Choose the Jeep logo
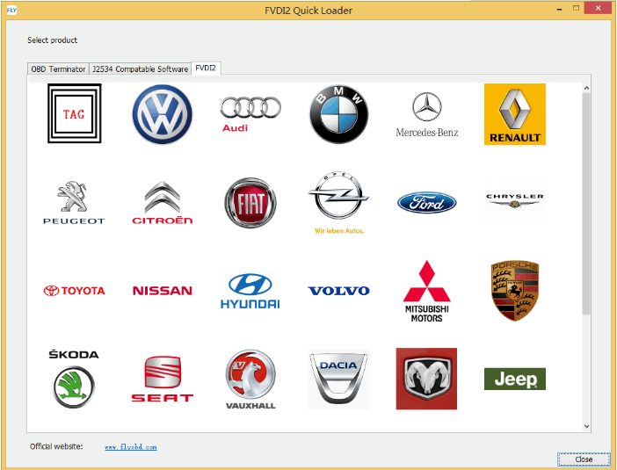 515,379
